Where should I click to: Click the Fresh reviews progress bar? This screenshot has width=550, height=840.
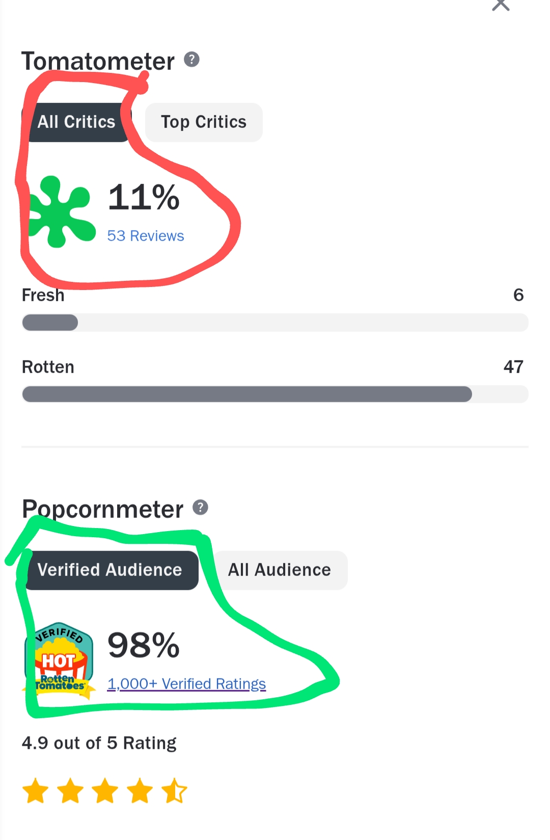coord(275,323)
